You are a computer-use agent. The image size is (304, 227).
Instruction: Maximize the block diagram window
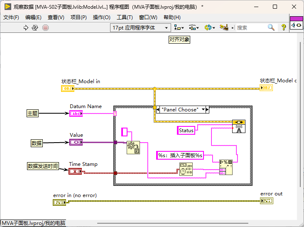click(x=275, y=7)
